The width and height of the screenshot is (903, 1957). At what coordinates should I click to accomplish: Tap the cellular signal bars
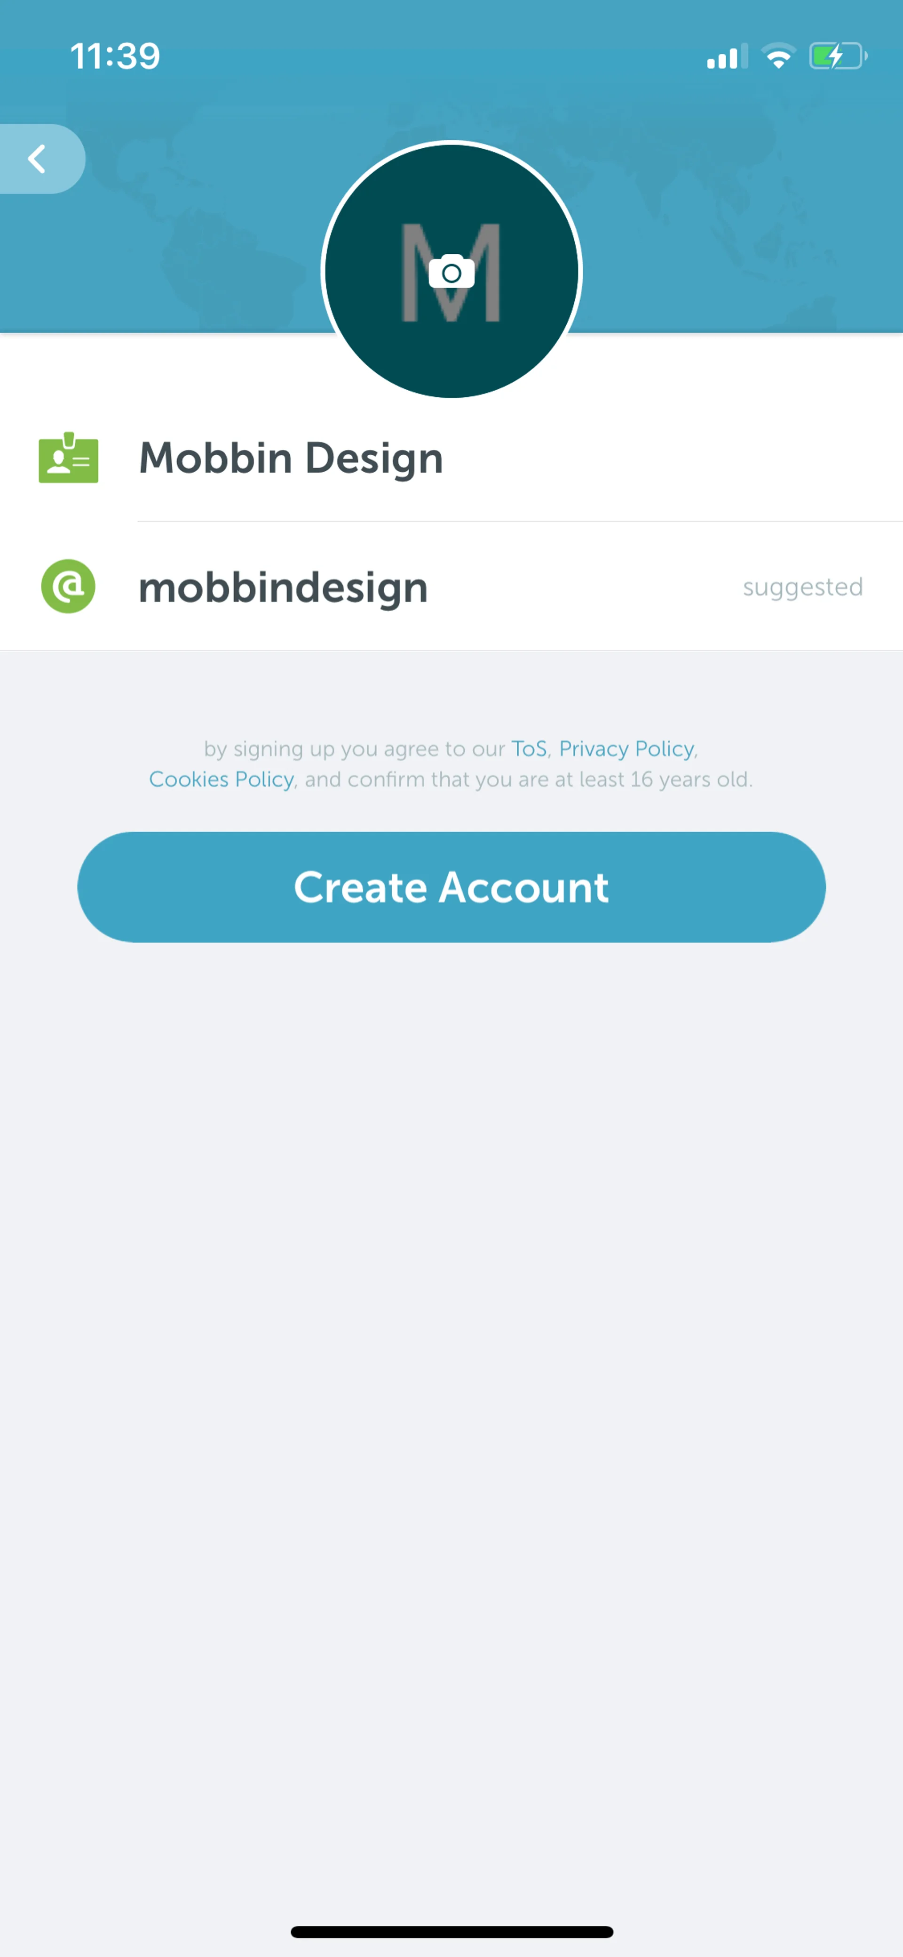coord(727,56)
